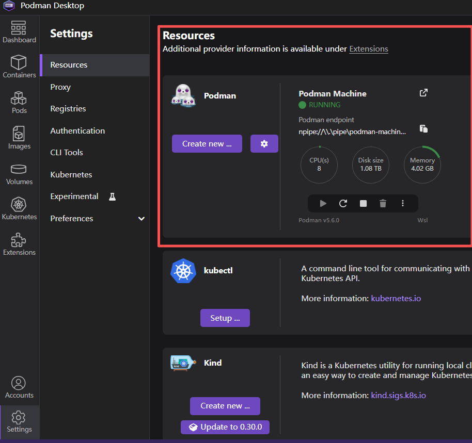The height and width of the screenshot is (443, 472).
Task: Update Kind to version 0.30.0
Action: coord(225,427)
